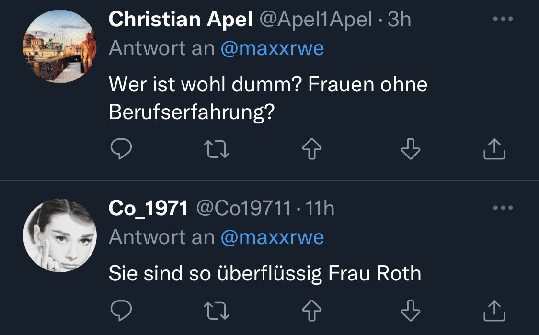Viewport: 539px width, 335px height.
Task: Open @maxxrwe link in Co_1971's reply
Action: pyautogui.click(x=272, y=237)
